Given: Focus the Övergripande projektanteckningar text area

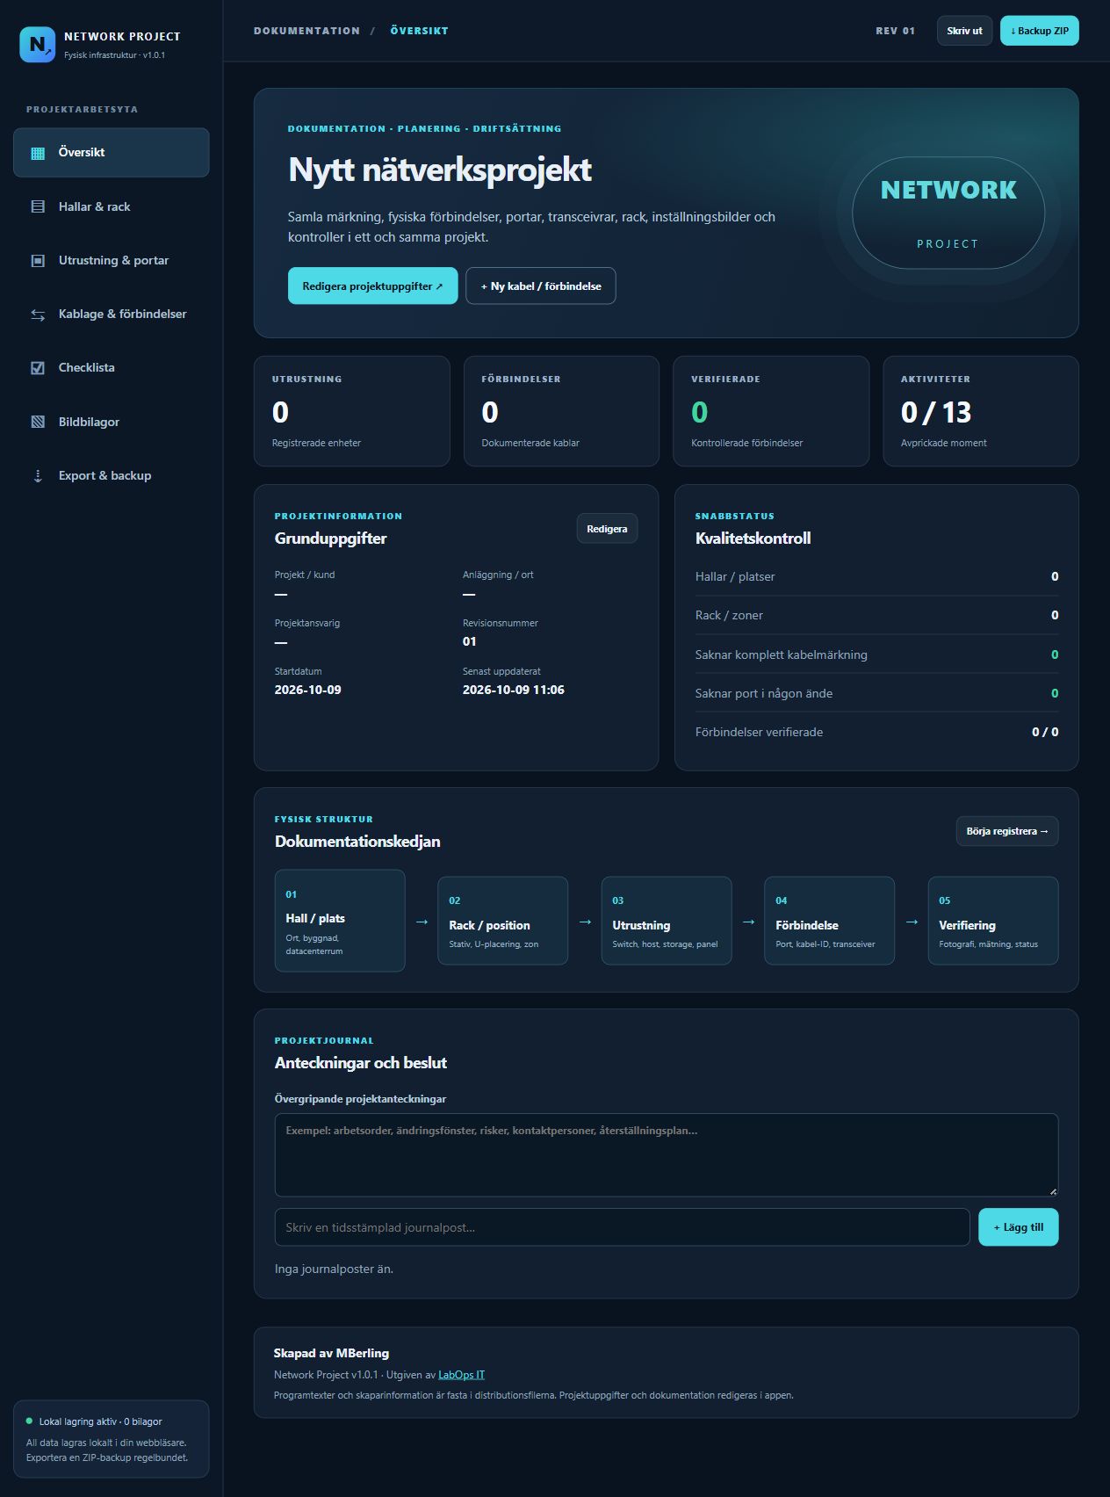Looking at the screenshot, I should point(667,1154).
